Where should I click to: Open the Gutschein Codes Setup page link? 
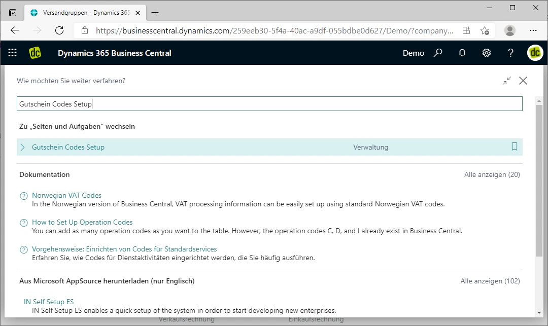point(68,148)
